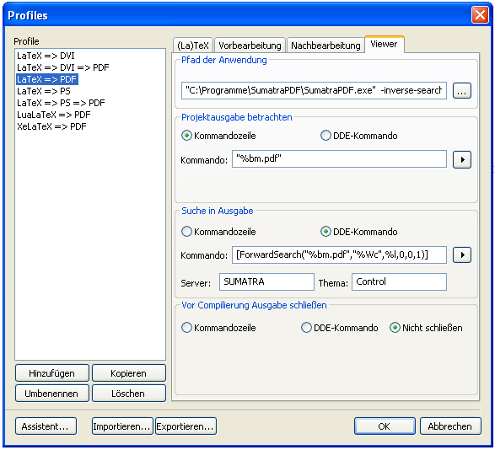
Task: Click the Hinzufügen button
Action: point(52,373)
